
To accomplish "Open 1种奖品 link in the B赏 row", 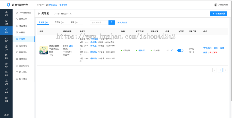I will (x=93, y=46).
